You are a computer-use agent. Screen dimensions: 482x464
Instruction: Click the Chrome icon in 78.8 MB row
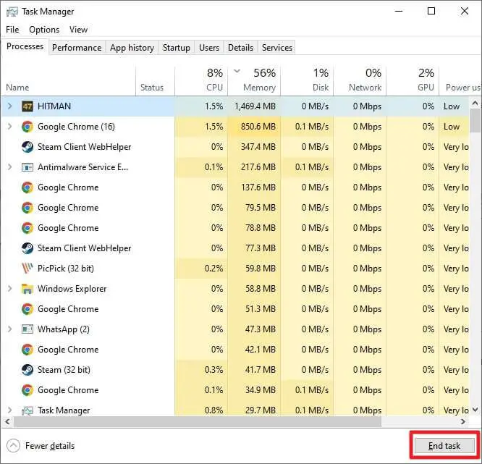28,228
